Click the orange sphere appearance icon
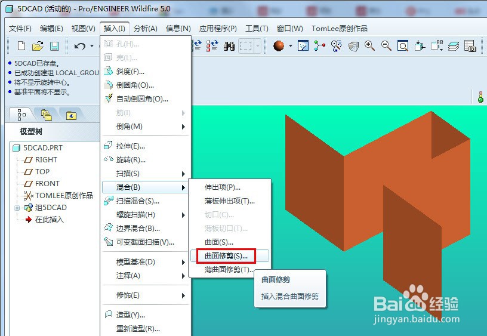 (279, 46)
